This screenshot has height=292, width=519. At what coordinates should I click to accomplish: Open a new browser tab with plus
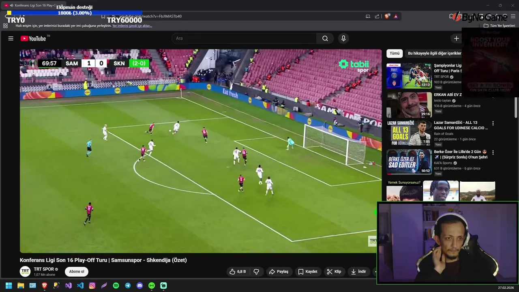[71, 6]
